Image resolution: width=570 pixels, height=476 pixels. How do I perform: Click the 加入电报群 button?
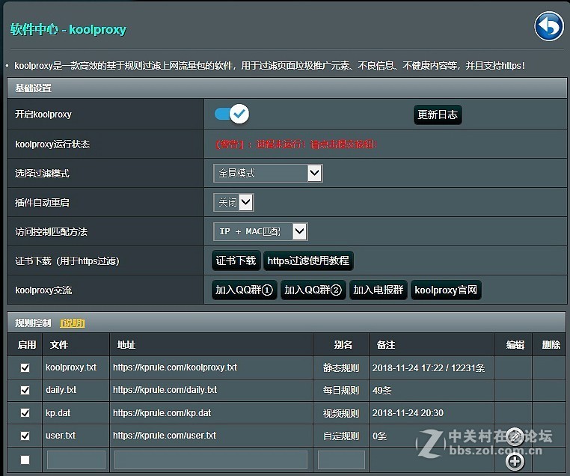379,290
